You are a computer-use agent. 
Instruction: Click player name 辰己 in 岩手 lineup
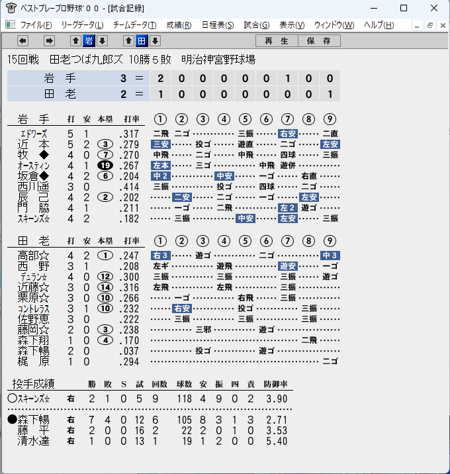[x=34, y=197]
